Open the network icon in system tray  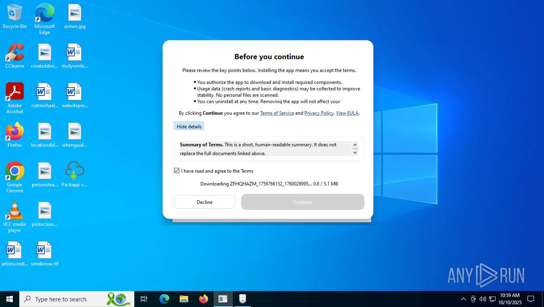pyautogui.click(x=492, y=299)
